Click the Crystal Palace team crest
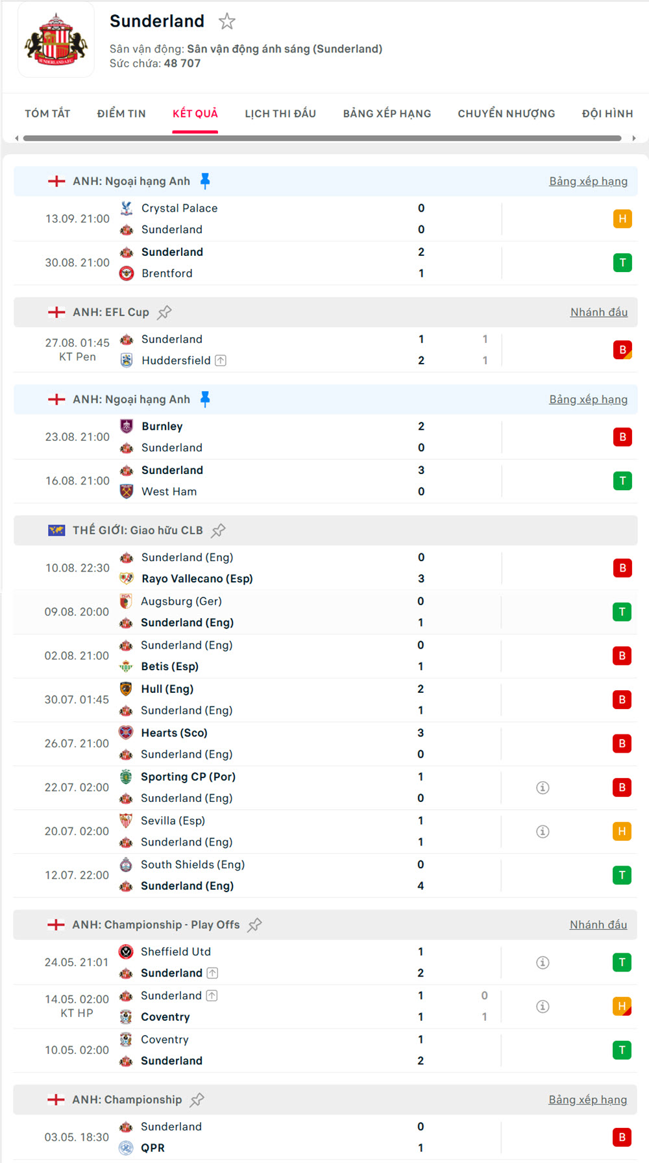The image size is (649, 1163). click(x=126, y=208)
